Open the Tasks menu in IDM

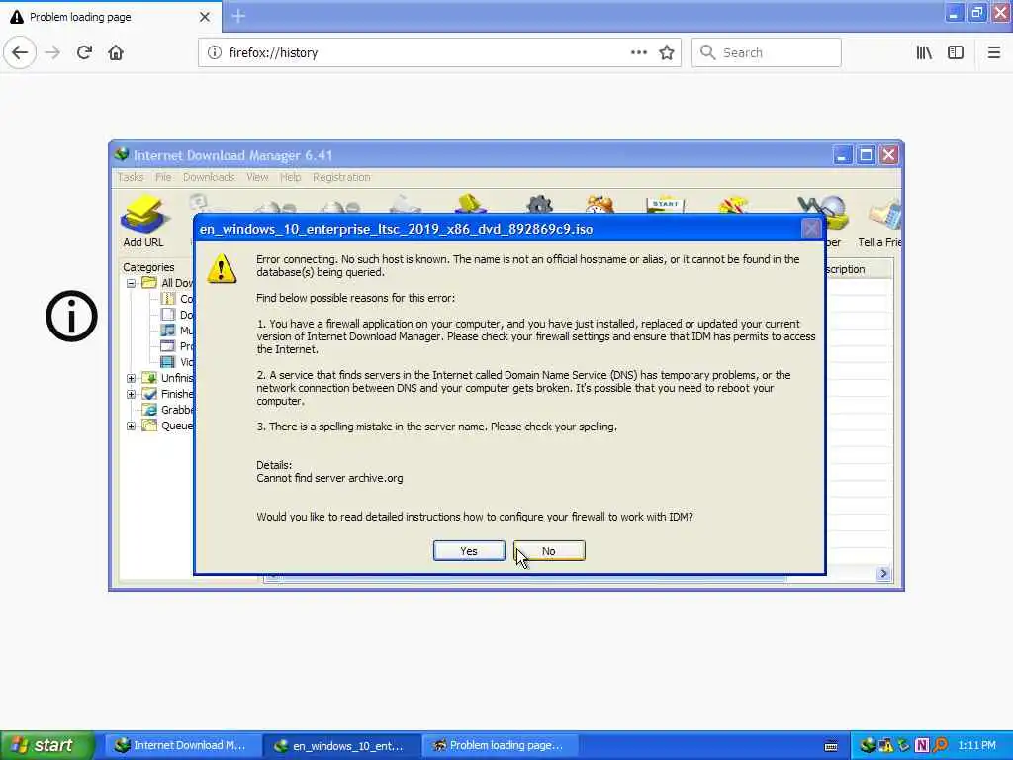click(131, 177)
